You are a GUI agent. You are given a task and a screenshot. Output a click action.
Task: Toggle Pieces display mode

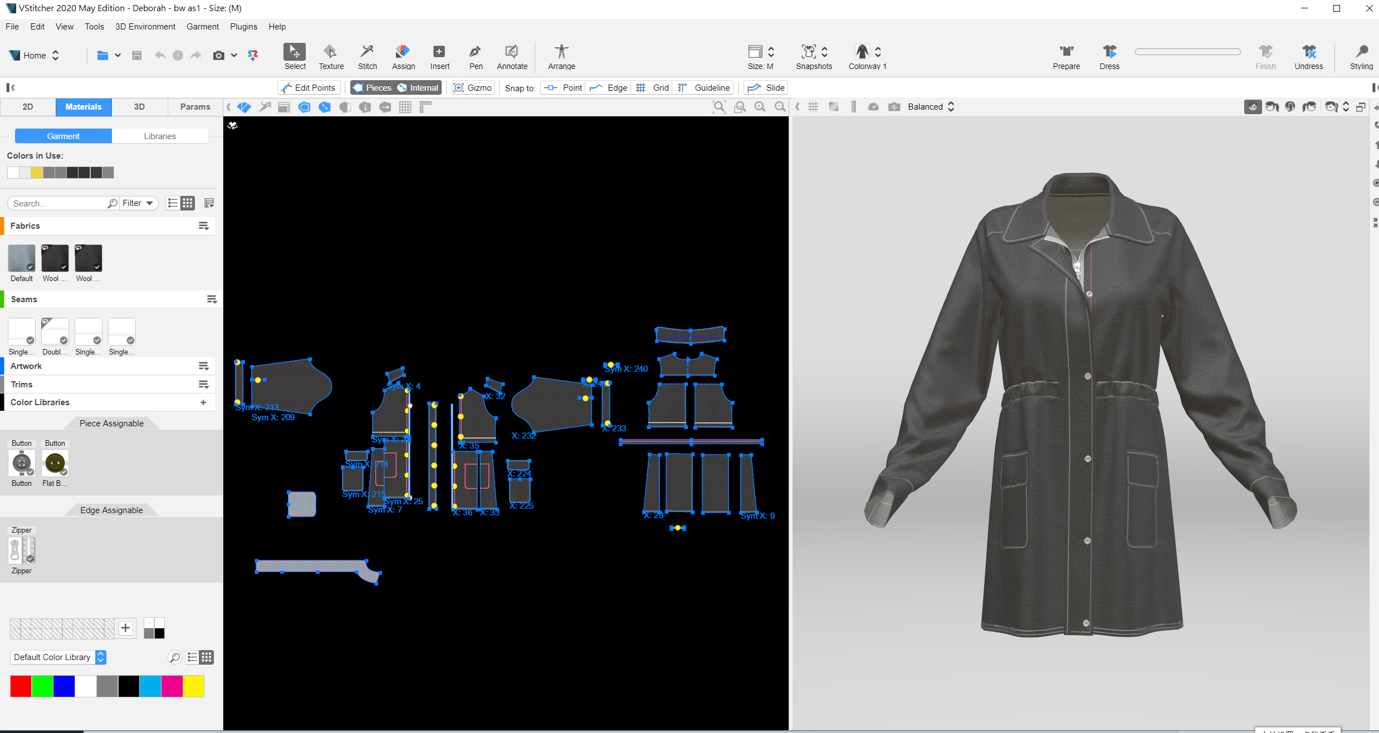tap(372, 87)
